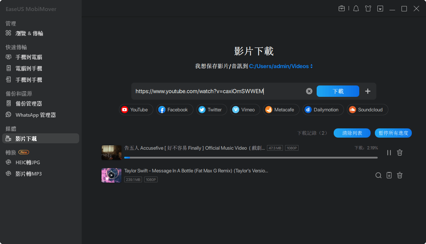Open the title bar dropdown arrow

(x=380, y=8)
